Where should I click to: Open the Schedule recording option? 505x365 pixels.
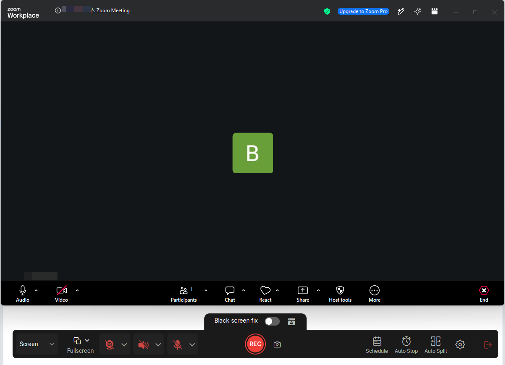pyautogui.click(x=377, y=345)
